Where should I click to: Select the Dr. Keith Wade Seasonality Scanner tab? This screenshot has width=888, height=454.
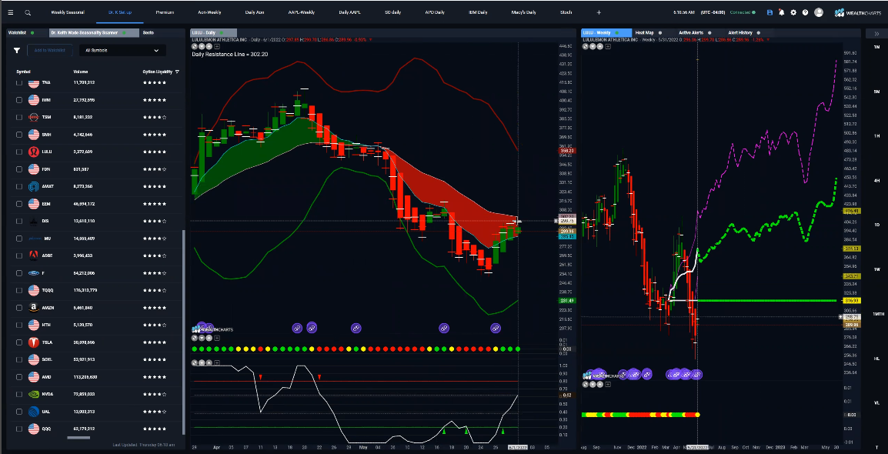pyautogui.click(x=93, y=33)
